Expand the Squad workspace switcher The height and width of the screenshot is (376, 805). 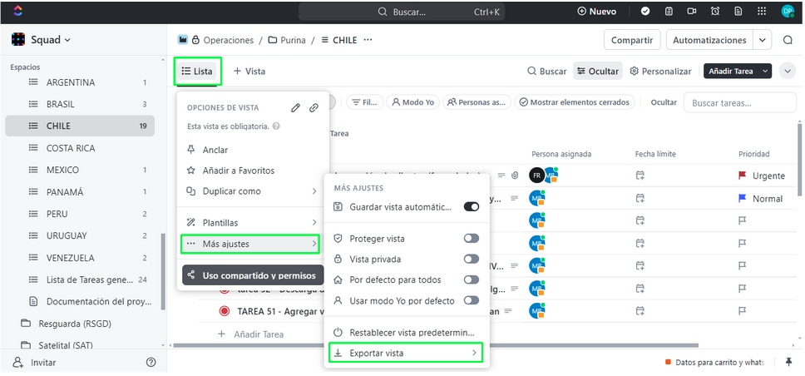(42, 40)
